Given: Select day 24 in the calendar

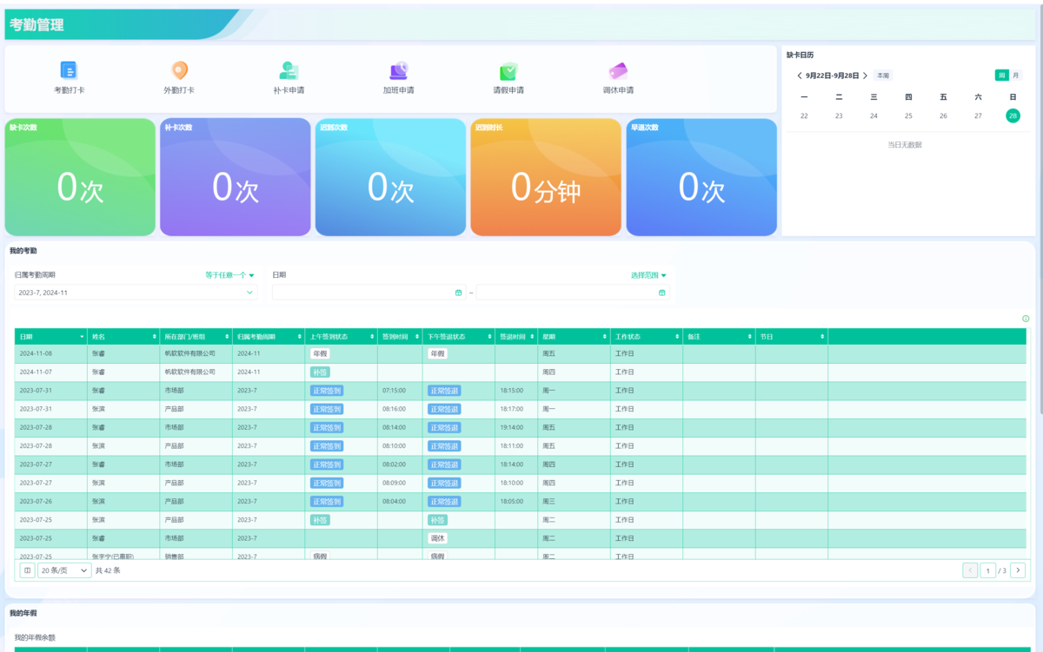Looking at the screenshot, I should pyautogui.click(x=874, y=115).
